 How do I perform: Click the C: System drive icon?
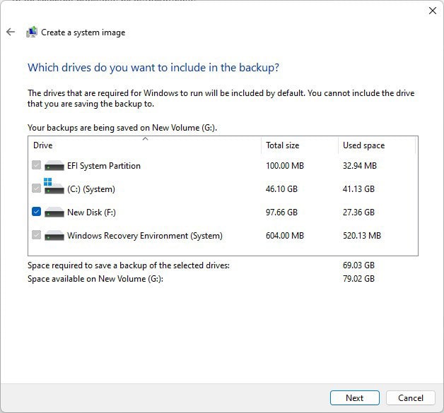[54, 186]
